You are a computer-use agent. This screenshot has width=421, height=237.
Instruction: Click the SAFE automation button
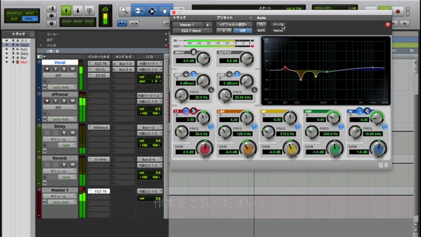(x=261, y=31)
